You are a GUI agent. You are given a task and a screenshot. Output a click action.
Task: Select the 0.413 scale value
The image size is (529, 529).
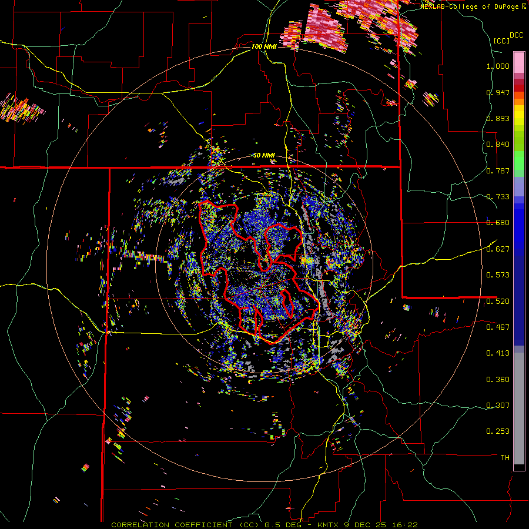498,353
